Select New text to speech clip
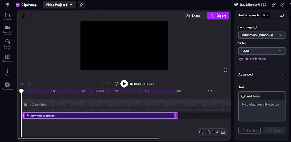 tap(100, 116)
